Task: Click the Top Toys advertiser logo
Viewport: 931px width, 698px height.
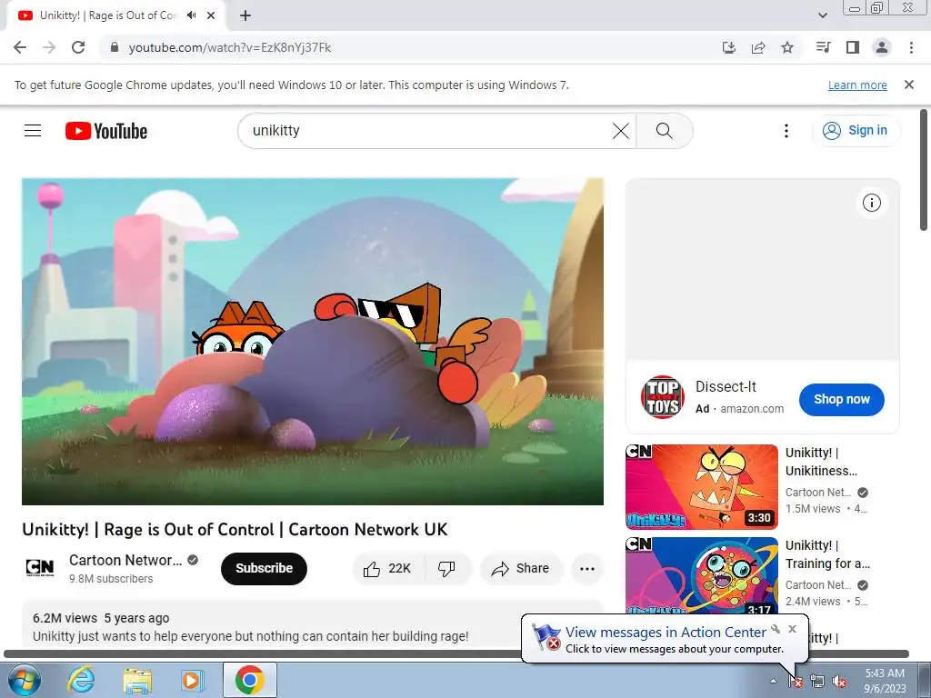Action: [x=663, y=397]
